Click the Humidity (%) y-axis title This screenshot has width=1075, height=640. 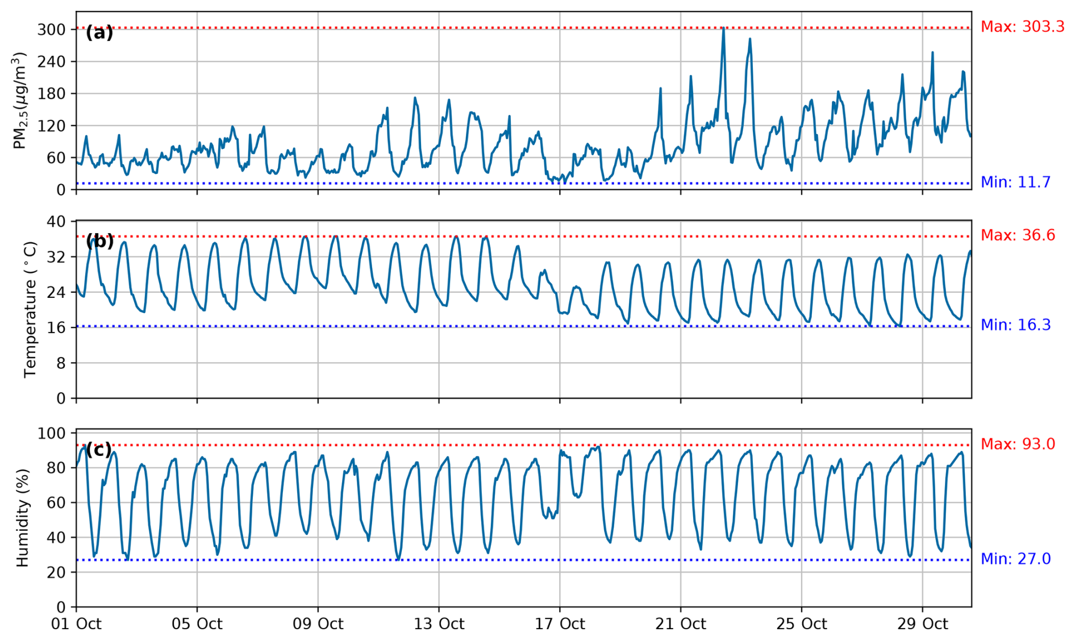[x=22, y=518]
